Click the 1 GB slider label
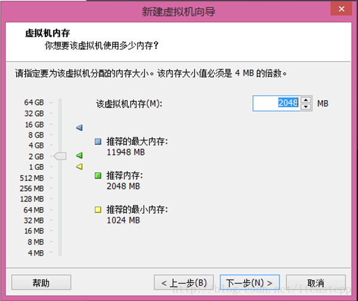Viewport: 358px width, 301px height. click(x=36, y=167)
